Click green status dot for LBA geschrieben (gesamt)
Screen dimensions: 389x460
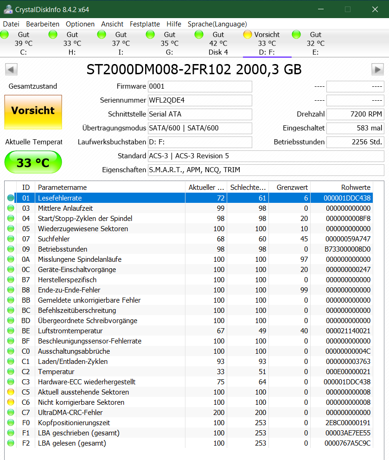tap(11, 433)
